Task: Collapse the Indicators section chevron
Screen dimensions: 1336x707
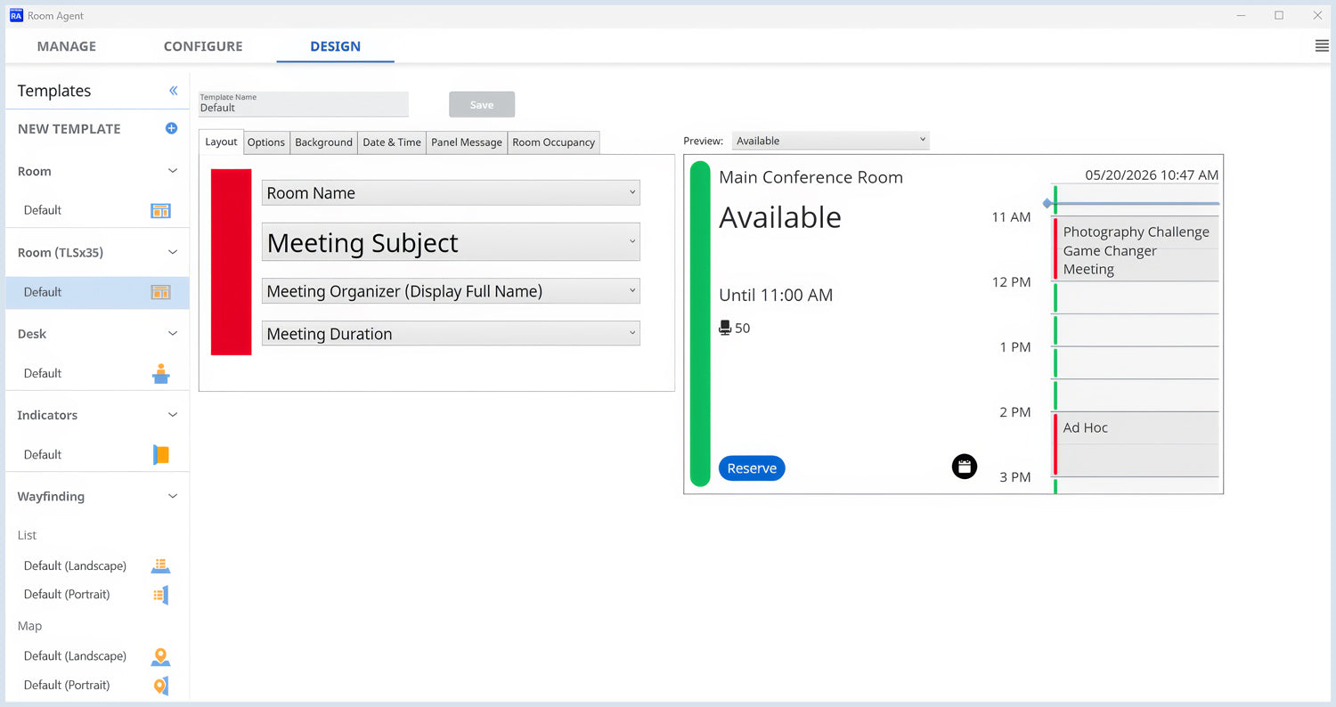Action: pos(173,414)
